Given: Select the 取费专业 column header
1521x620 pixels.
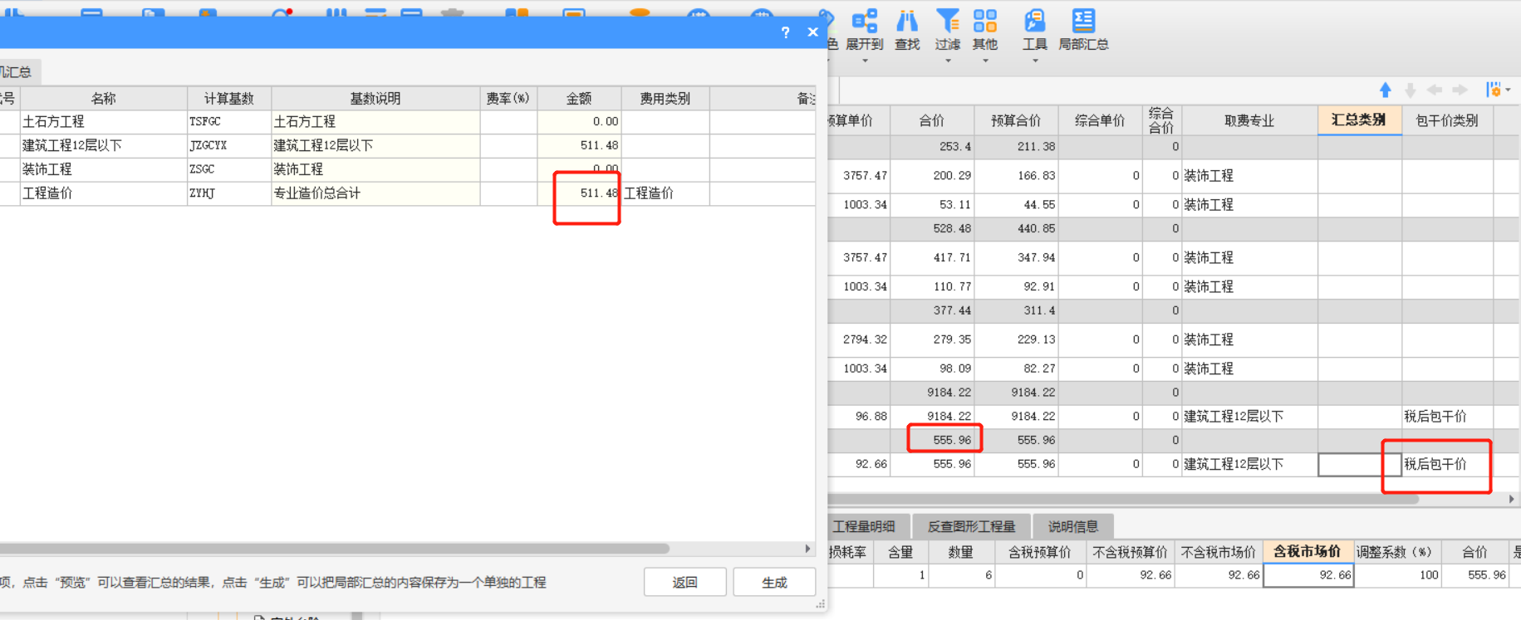Looking at the screenshot, I should [x=1249, y=120].
